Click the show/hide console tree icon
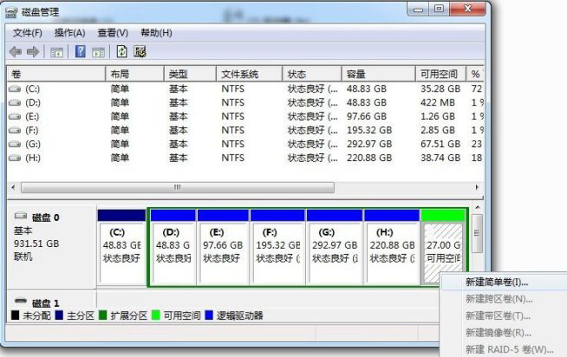 pyautogui.click(x=57, y=52)
